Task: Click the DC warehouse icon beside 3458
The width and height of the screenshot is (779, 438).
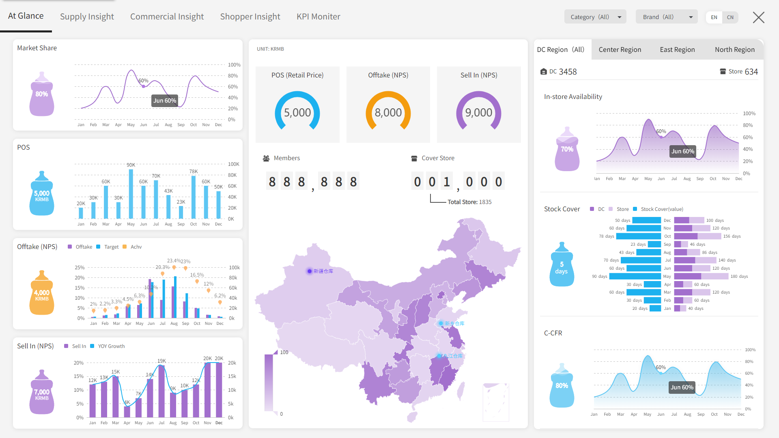Action: pyautogui.click(x=544, y=72)
